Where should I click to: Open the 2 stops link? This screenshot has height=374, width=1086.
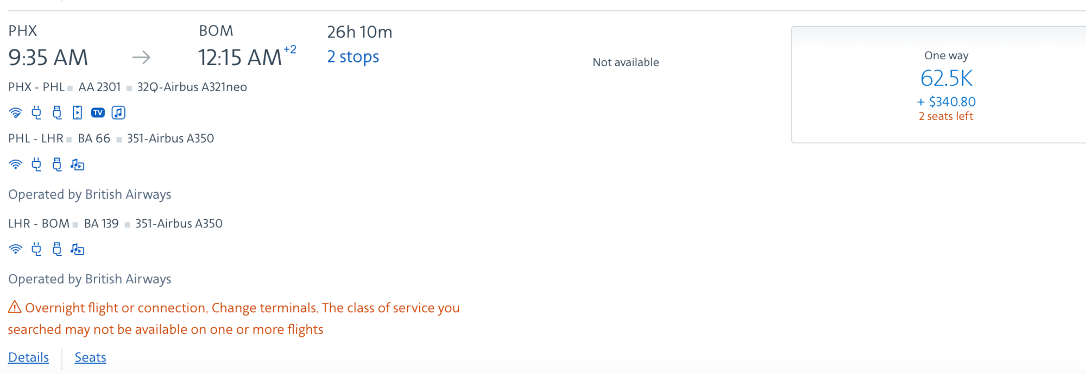353,57
